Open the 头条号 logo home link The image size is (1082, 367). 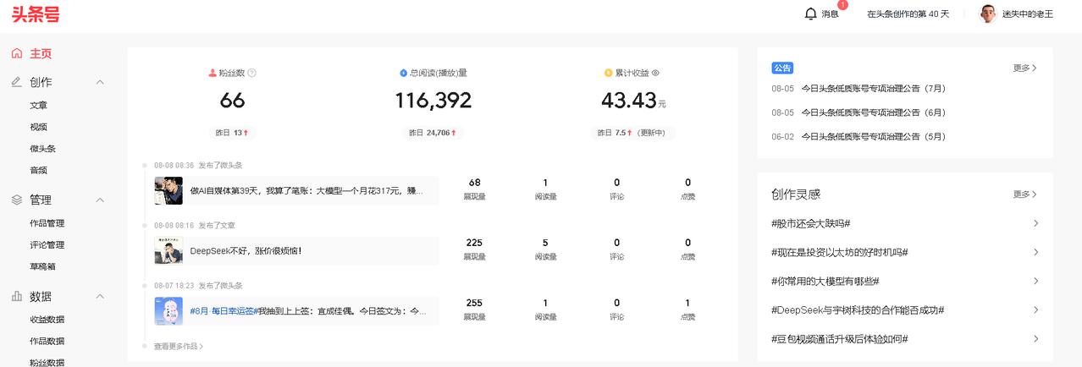36,14
